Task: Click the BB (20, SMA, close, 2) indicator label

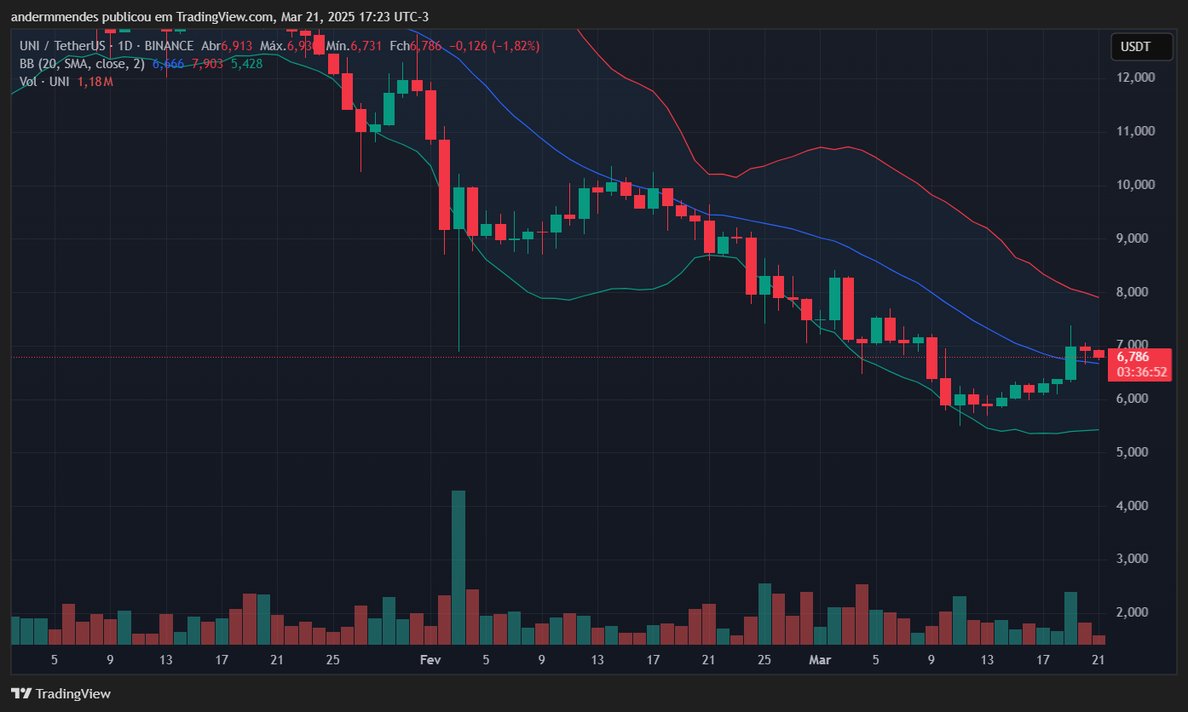Action: point(83,64)
